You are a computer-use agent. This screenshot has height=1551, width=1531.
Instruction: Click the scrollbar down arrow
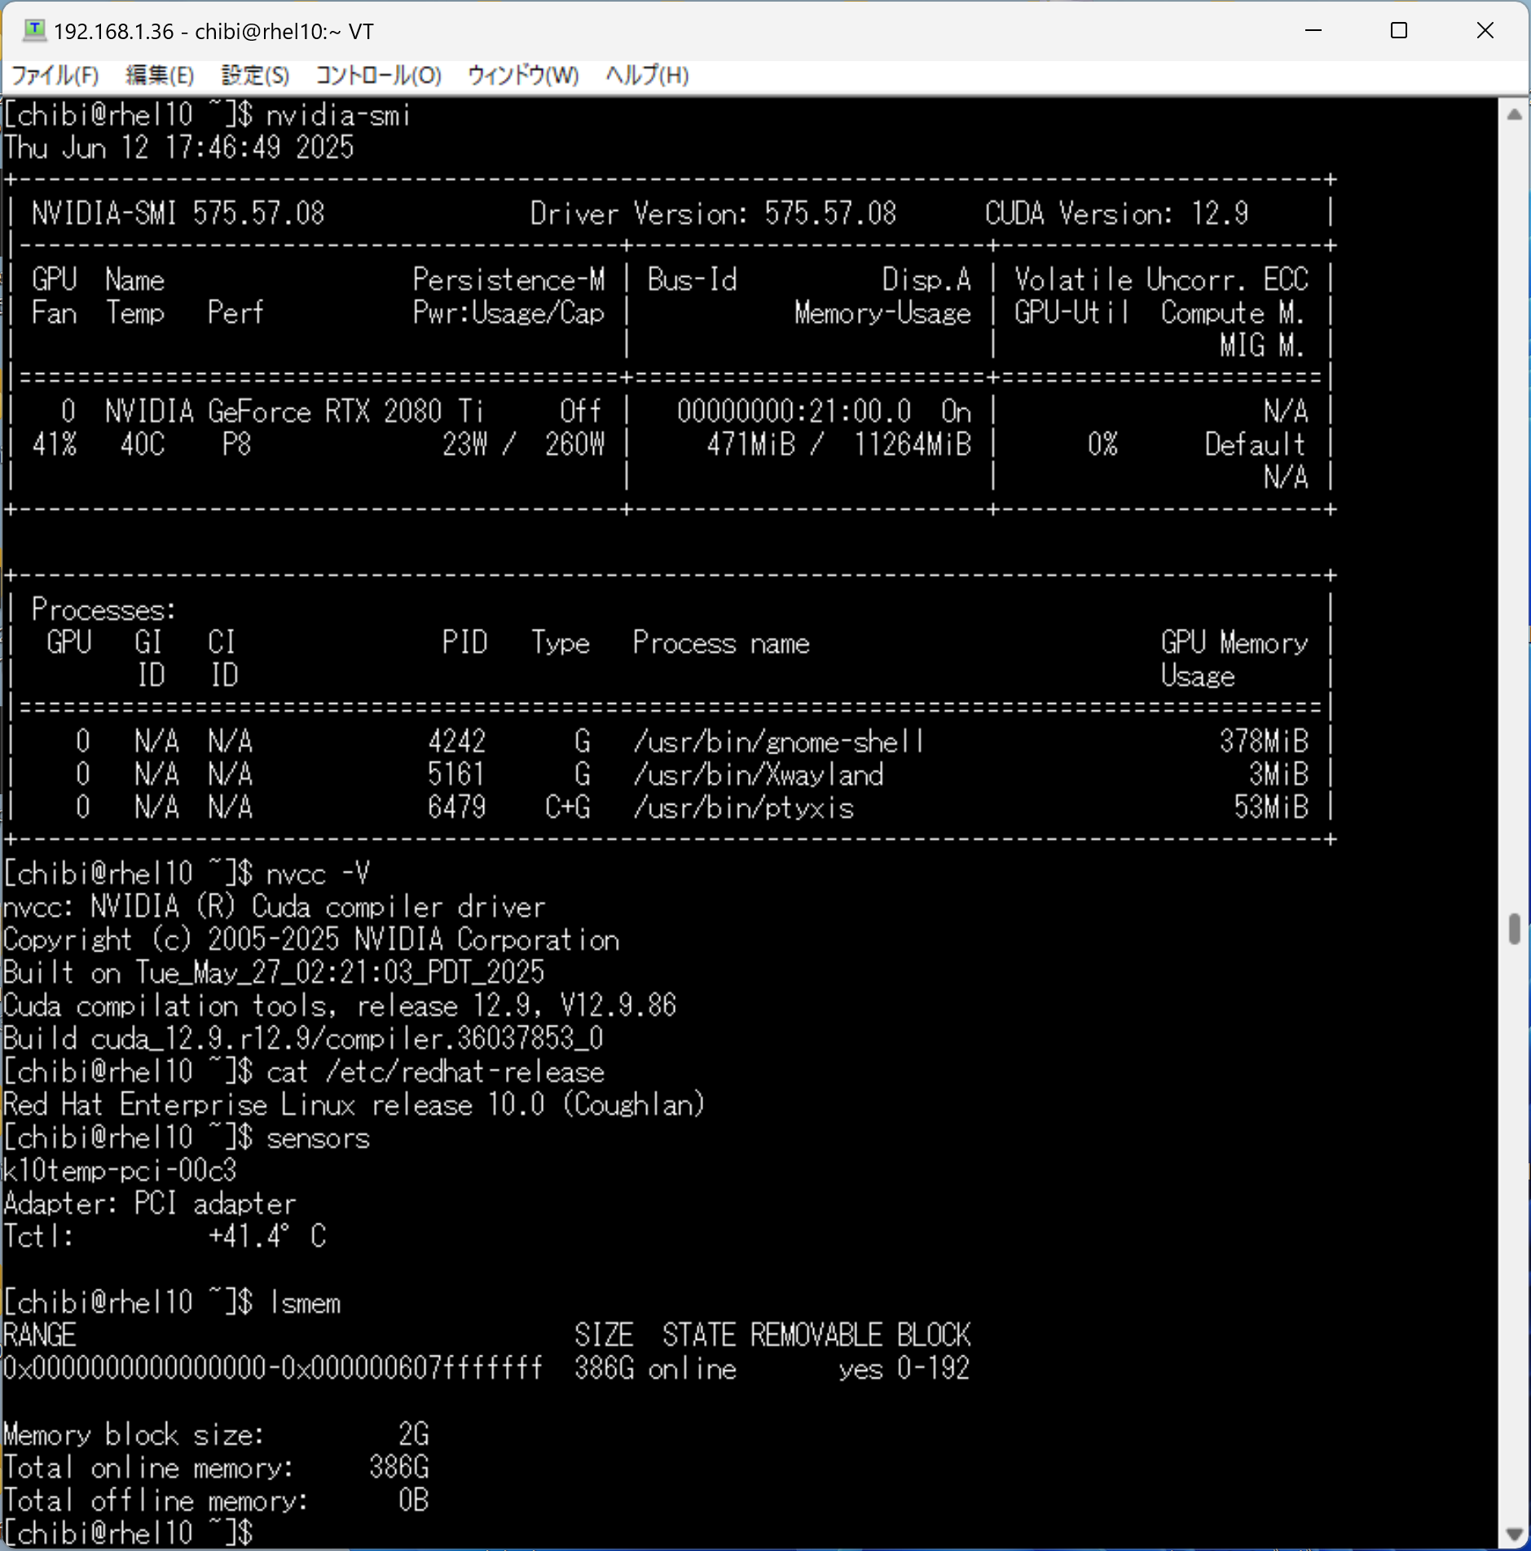tap(1514, 1534)
